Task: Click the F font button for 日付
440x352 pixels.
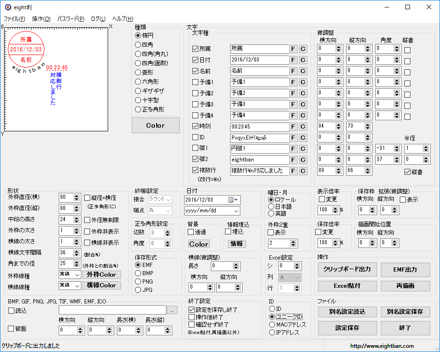Action: coord(293,60)
